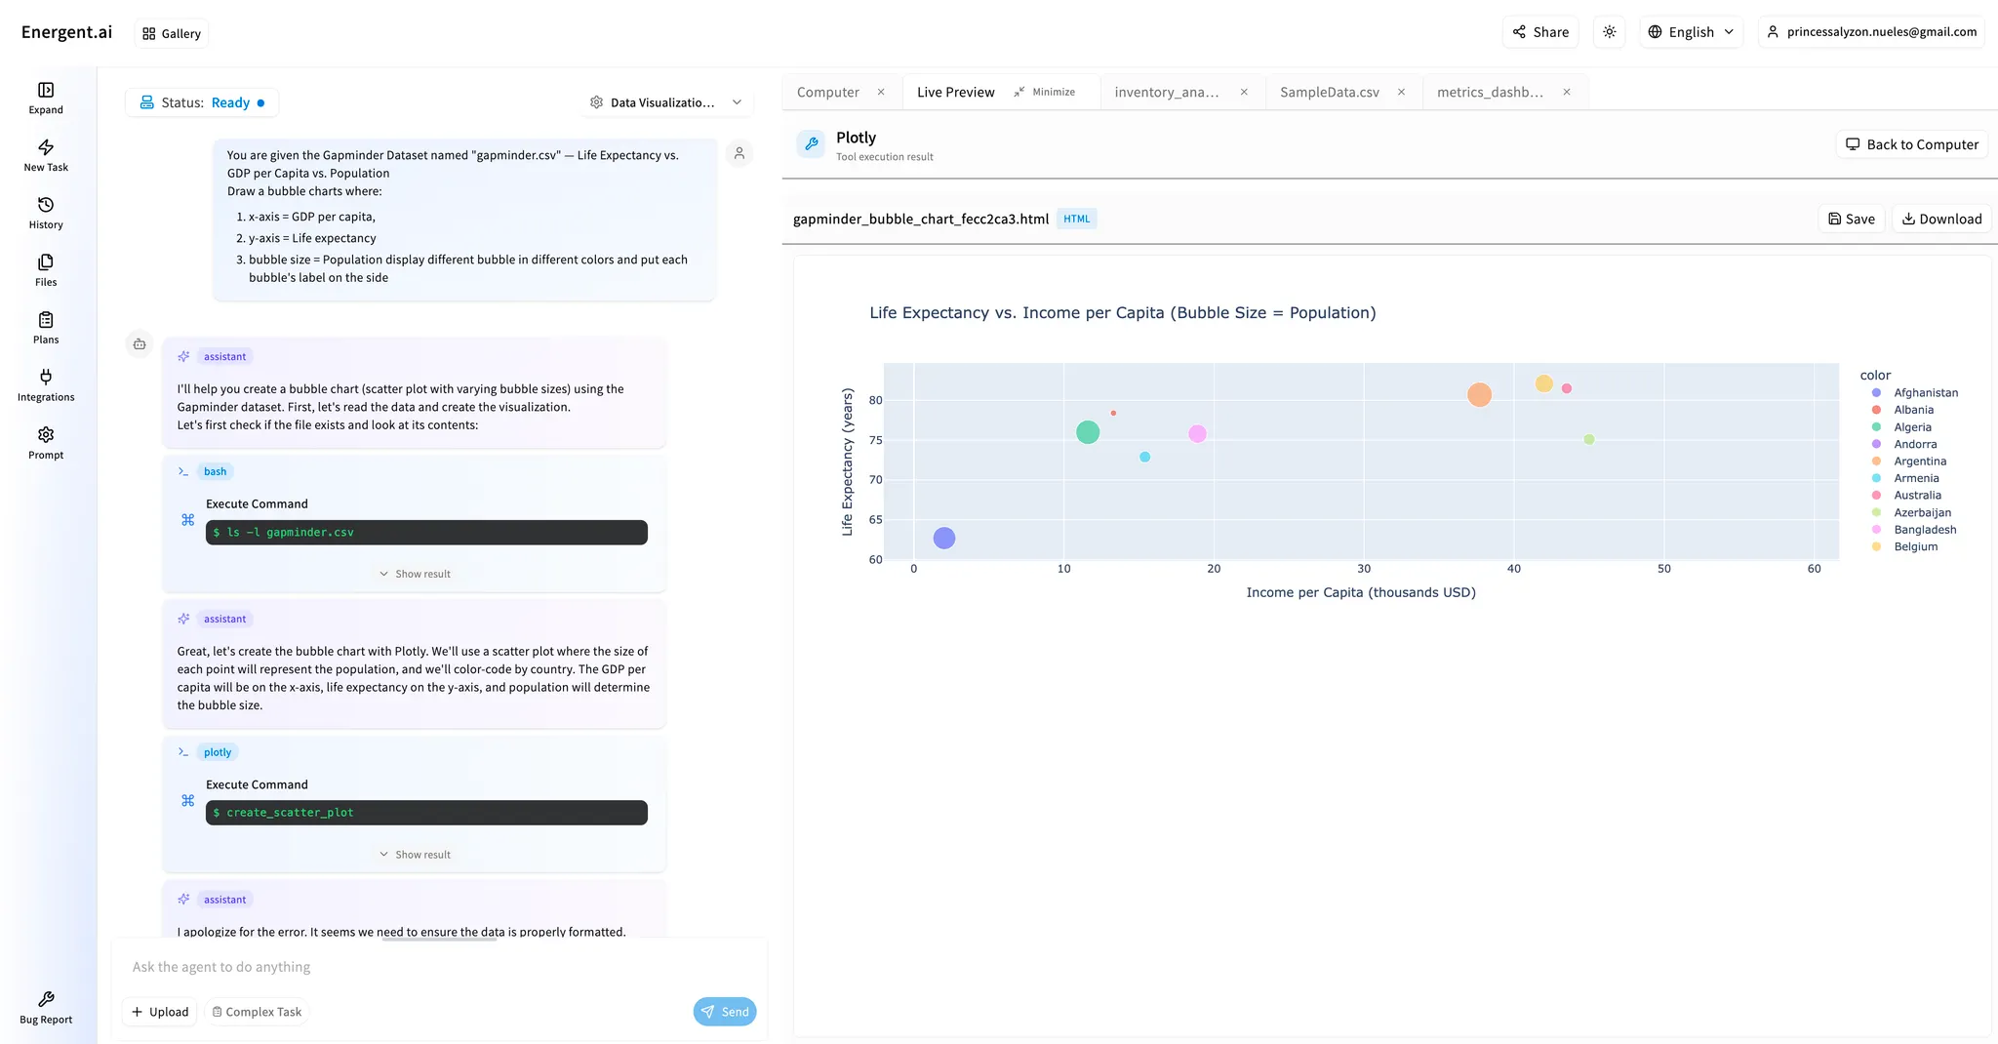
Task: Click the Minimize toggle on Live Preview
Action: (x=1047, y=91)
